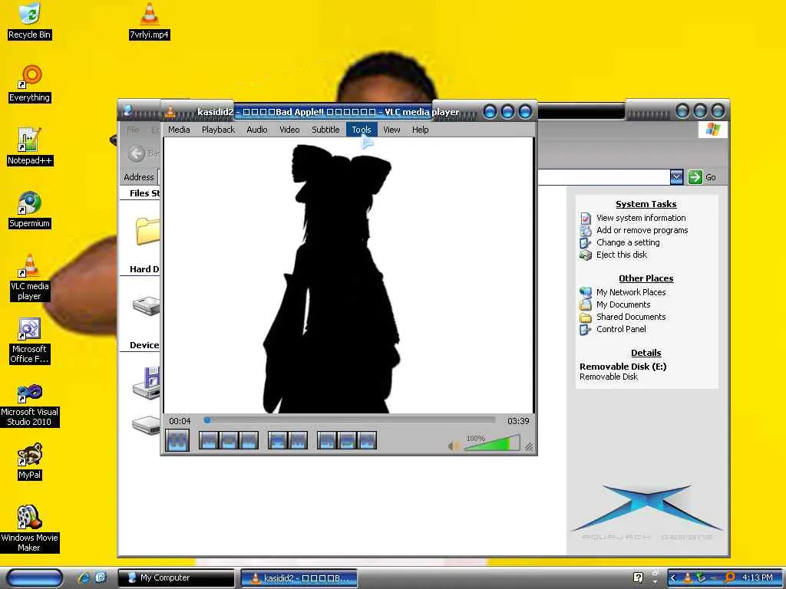Click the 4:13 PM system clock
Viewport: 786px width, 589px height.
point(758,577)
